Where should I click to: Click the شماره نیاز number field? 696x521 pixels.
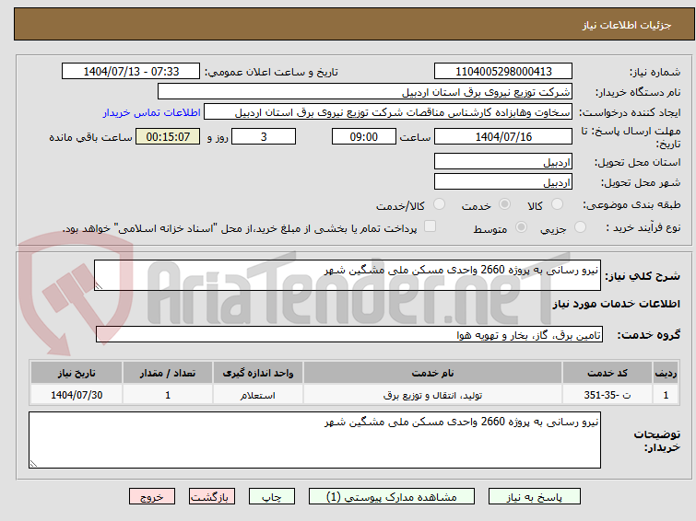(503, 72)
